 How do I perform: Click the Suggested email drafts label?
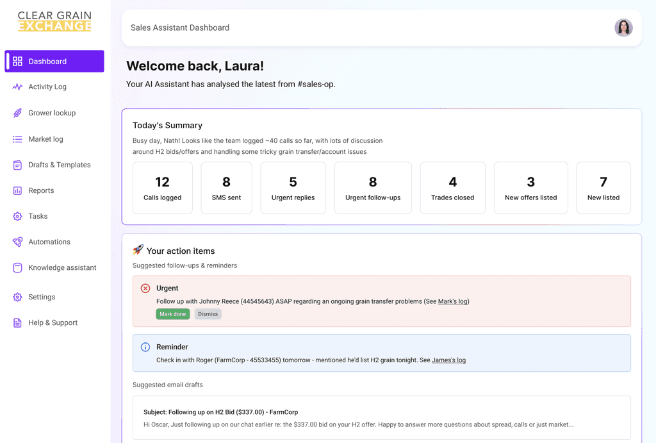168,385
